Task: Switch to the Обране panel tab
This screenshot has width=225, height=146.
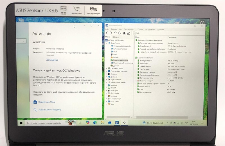Action: click(x=116, y=37)
